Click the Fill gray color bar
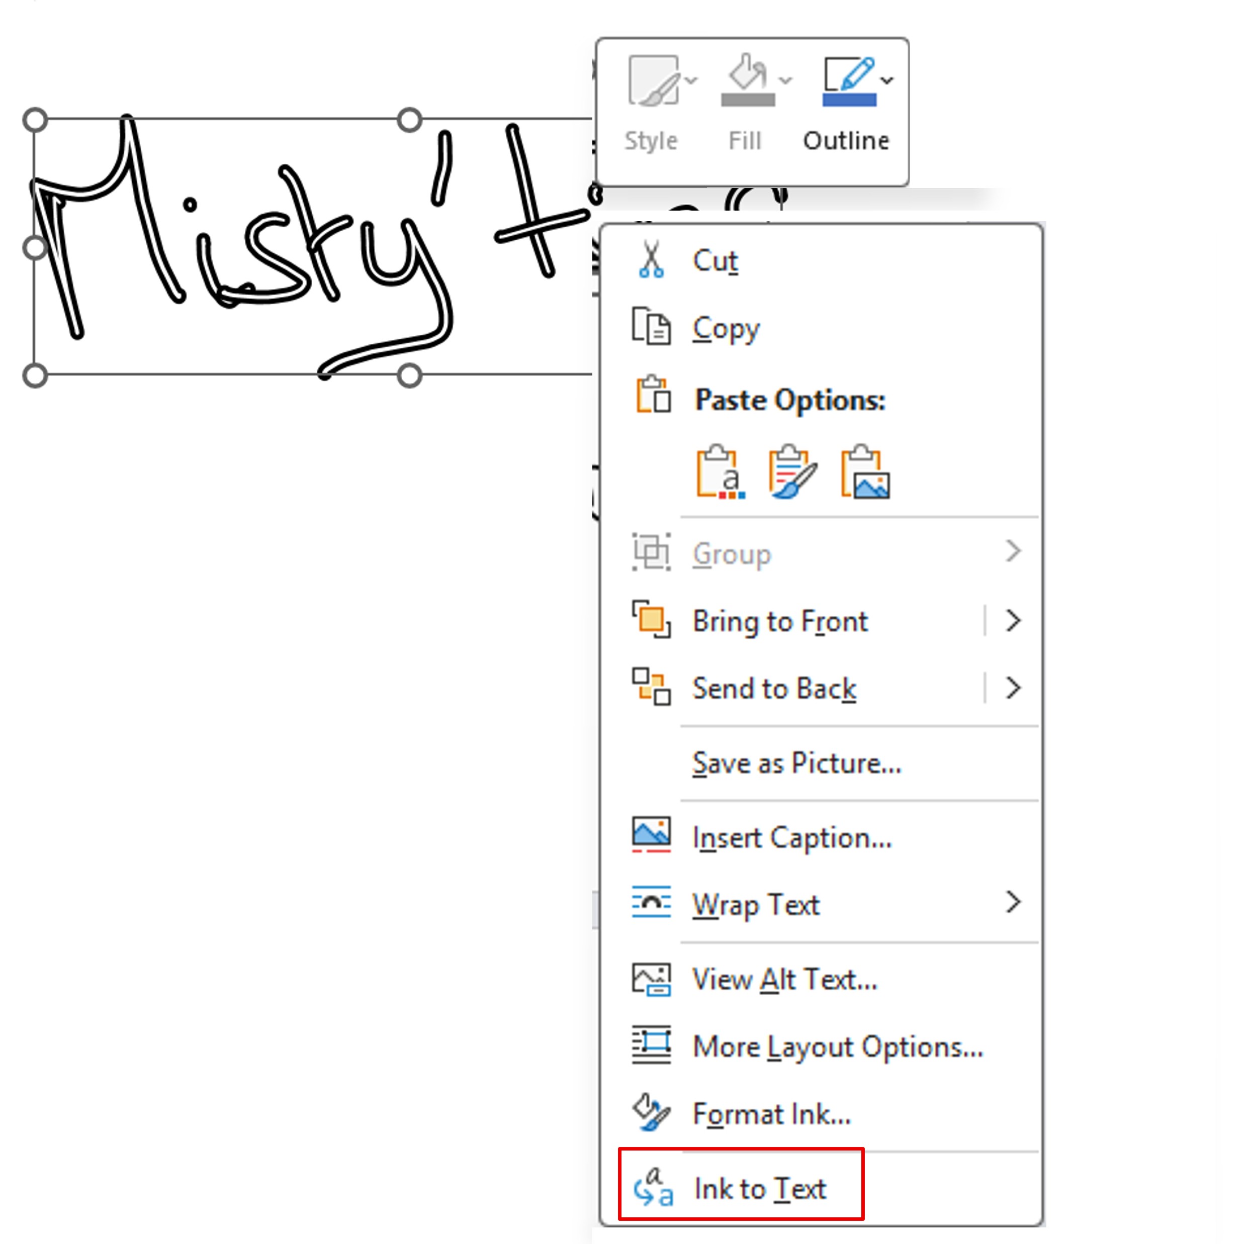 pyautogui.click(x=747, y=100)
